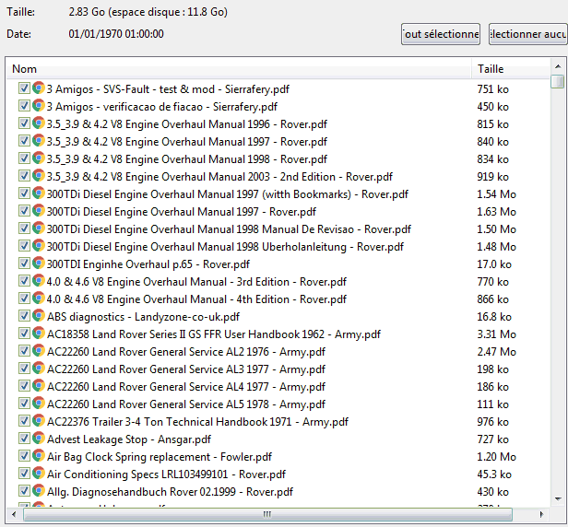Viewport: 568px width, 527px height.
Task: Toggle checkbox for V8 Engine Overhaul Manual 1996
Action: coord(24,123)
